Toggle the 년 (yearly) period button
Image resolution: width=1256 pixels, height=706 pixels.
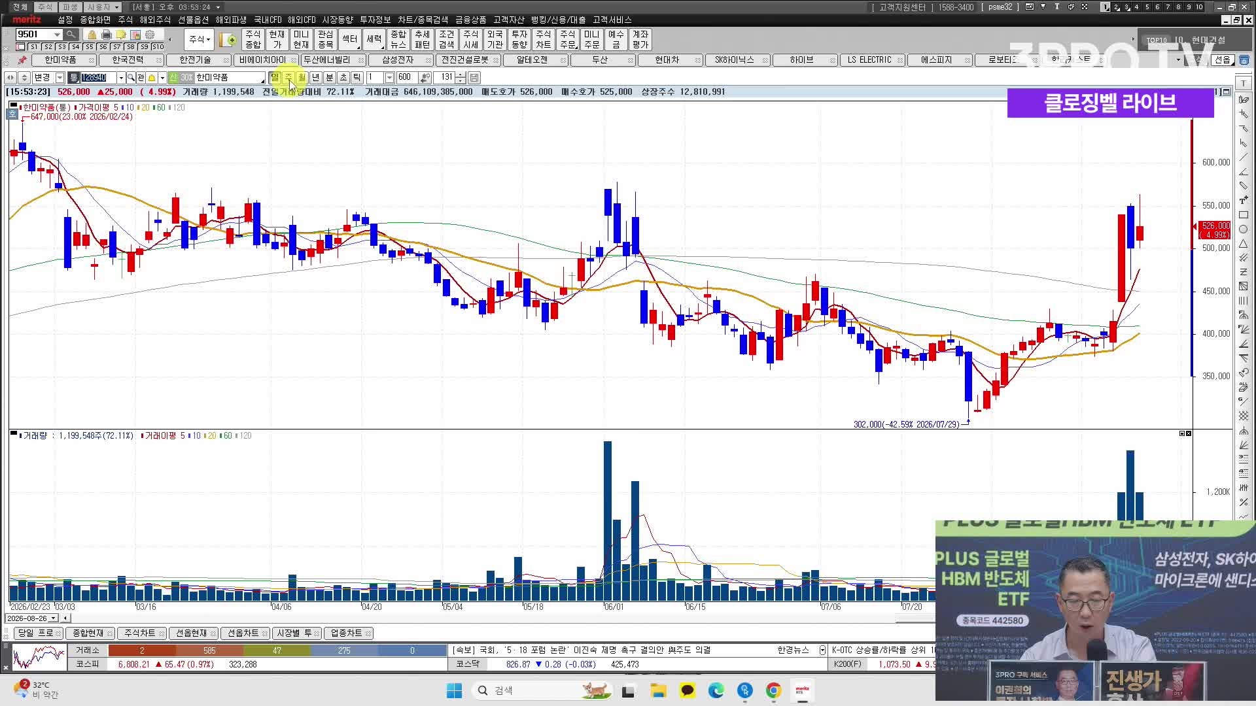pos(315,78)
